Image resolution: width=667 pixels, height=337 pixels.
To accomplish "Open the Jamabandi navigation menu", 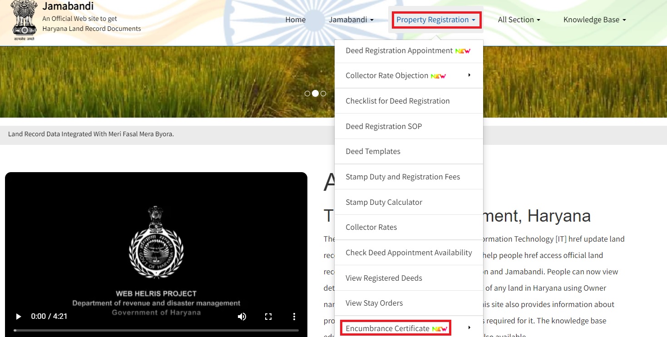I will 351,20.
